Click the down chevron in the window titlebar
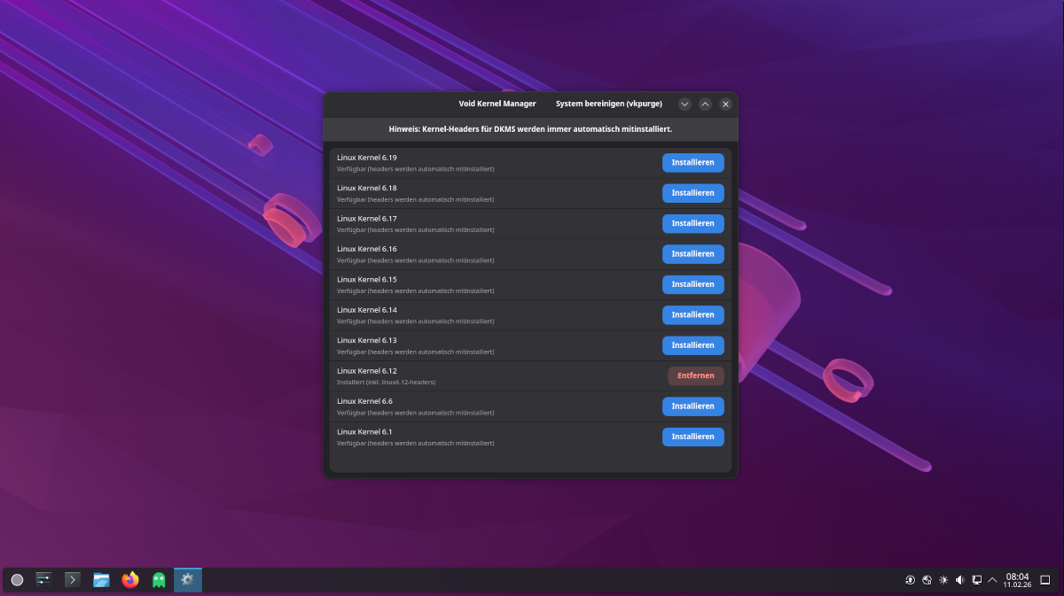This screenshot has height=596, width=1064. [685, 104]
